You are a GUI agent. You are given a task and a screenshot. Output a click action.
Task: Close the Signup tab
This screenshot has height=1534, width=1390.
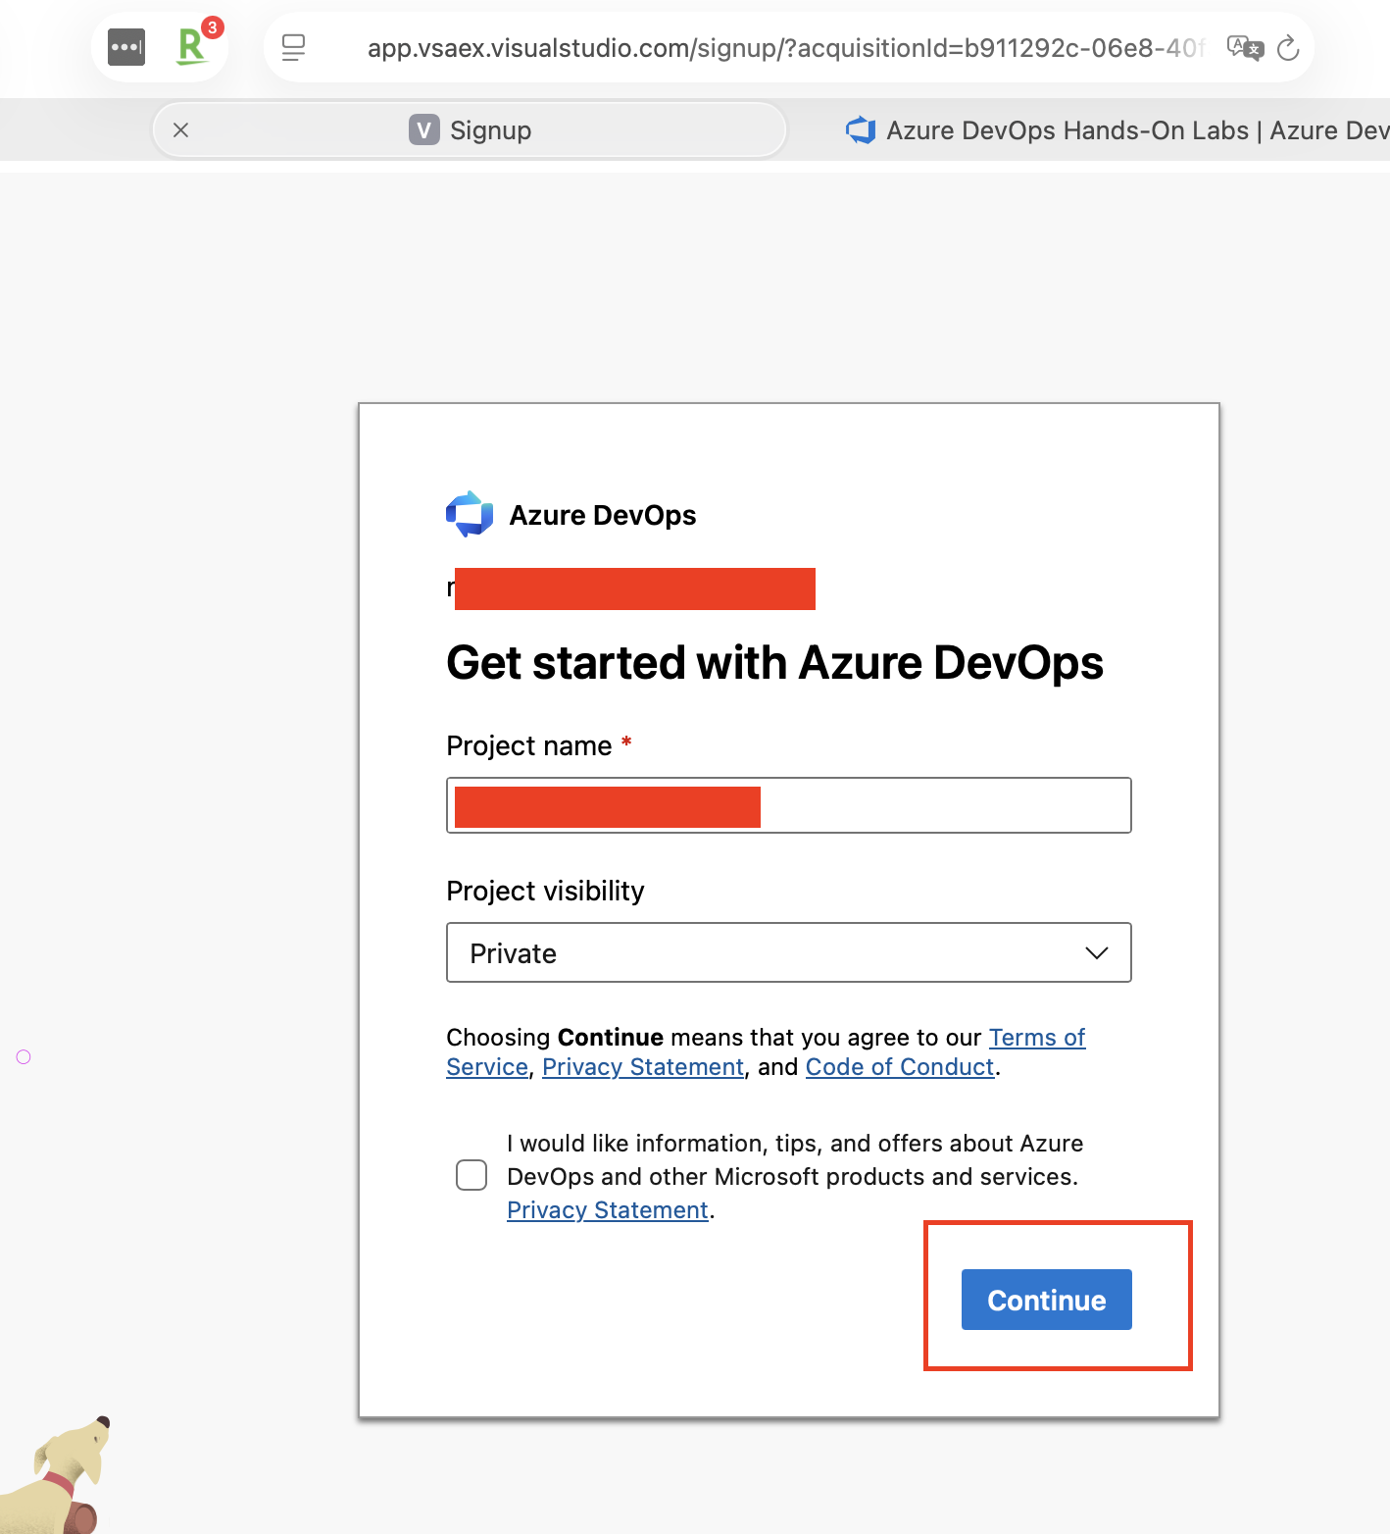click(x=181, y=129)
